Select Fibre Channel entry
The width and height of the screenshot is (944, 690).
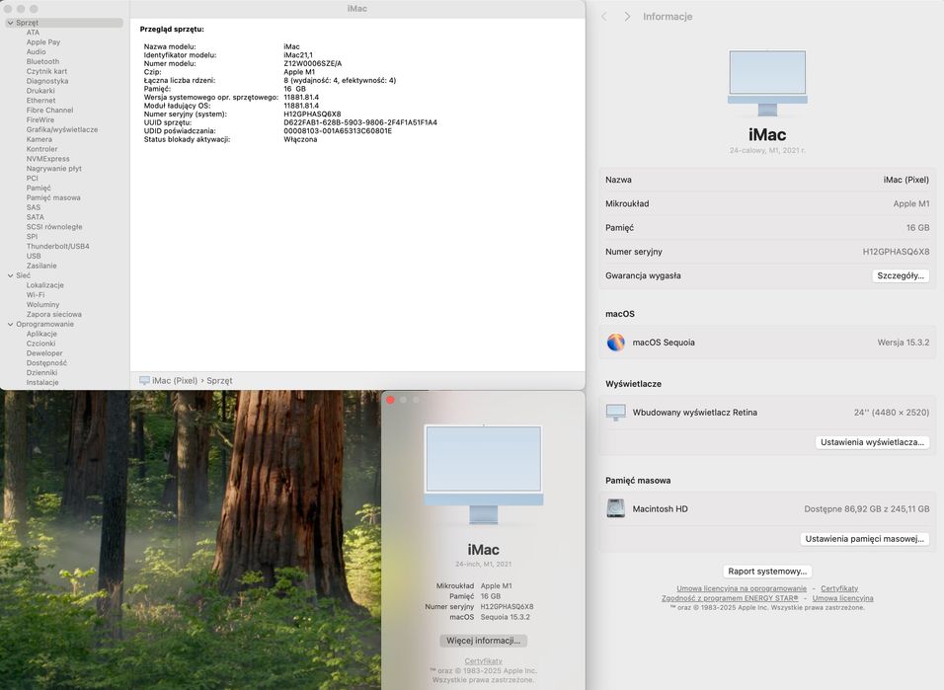pyautogui.click(x=49, y=111)
